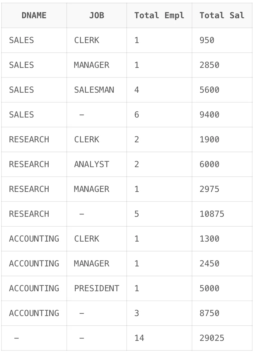The width and height of the screenshot is (254, 354).
Task: Click the Total Sal column header
Action: coord(222,16)
